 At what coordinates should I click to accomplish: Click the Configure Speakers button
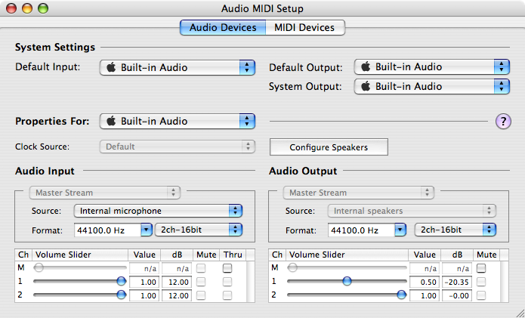[329, 147]
